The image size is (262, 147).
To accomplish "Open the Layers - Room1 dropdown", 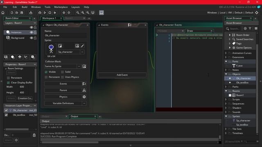I will coord(35,23).
